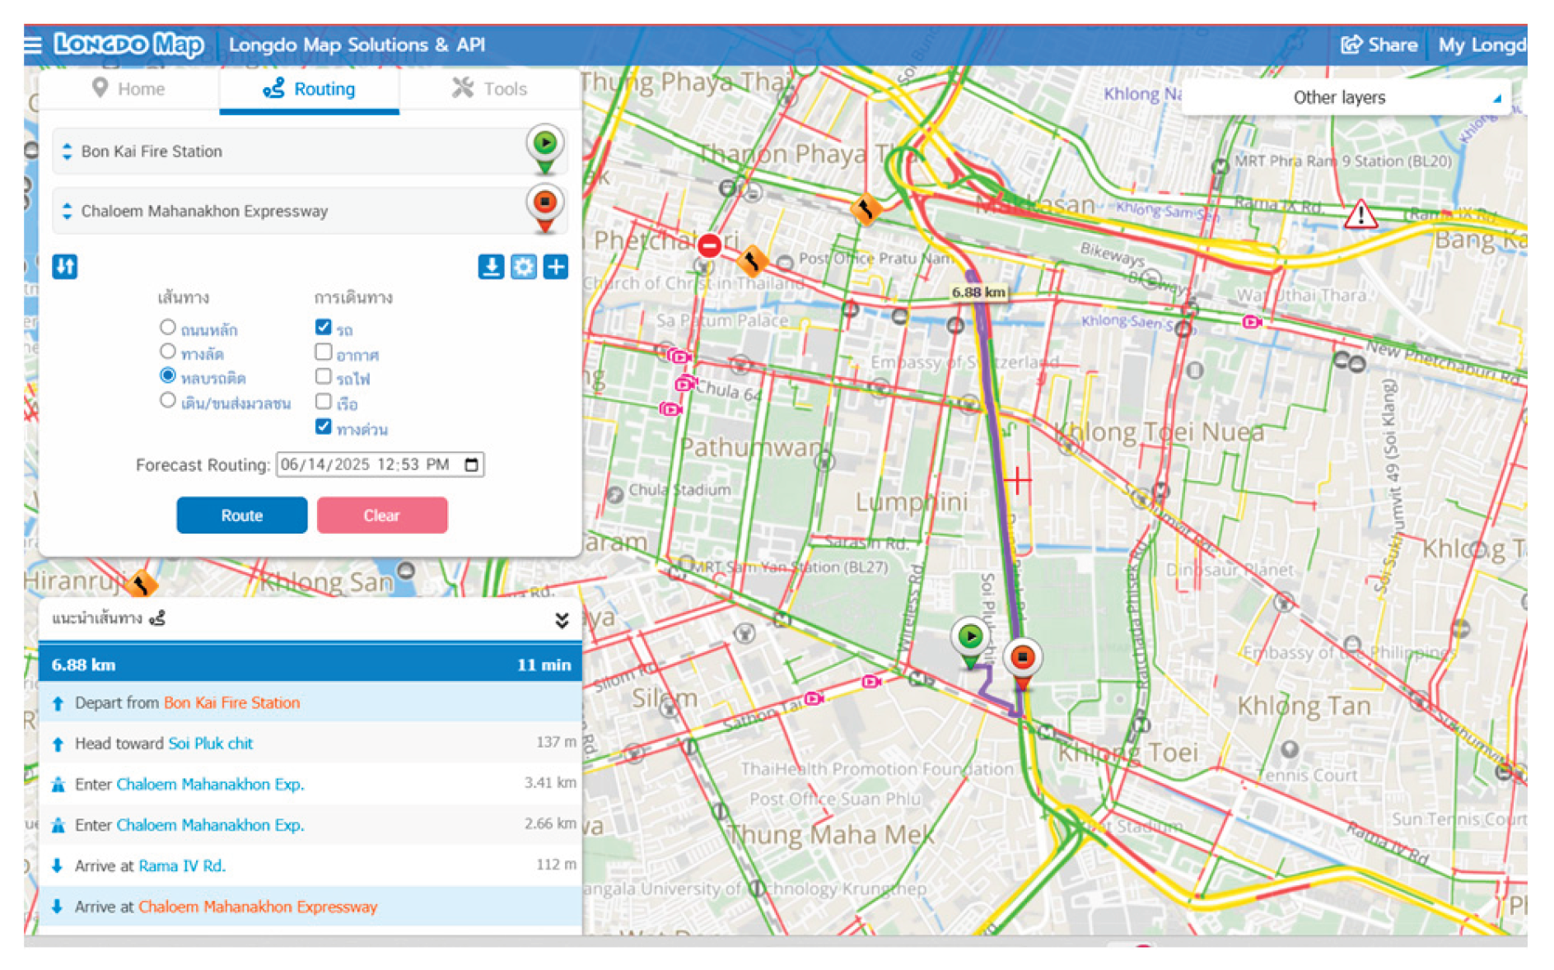Add a new destination with plus icon

tap(556, 267)
